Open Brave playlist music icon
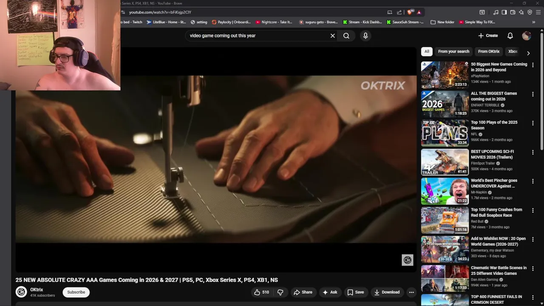Image resolution: width=544 pixels, height=306 pixels. click(496, 12)
